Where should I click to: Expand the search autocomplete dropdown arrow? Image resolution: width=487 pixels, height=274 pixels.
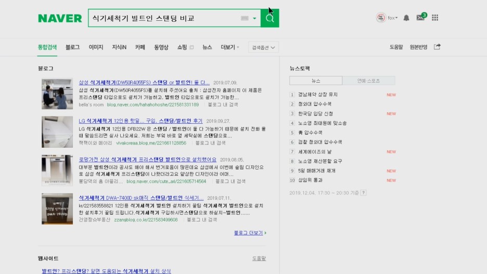(254, 18)
